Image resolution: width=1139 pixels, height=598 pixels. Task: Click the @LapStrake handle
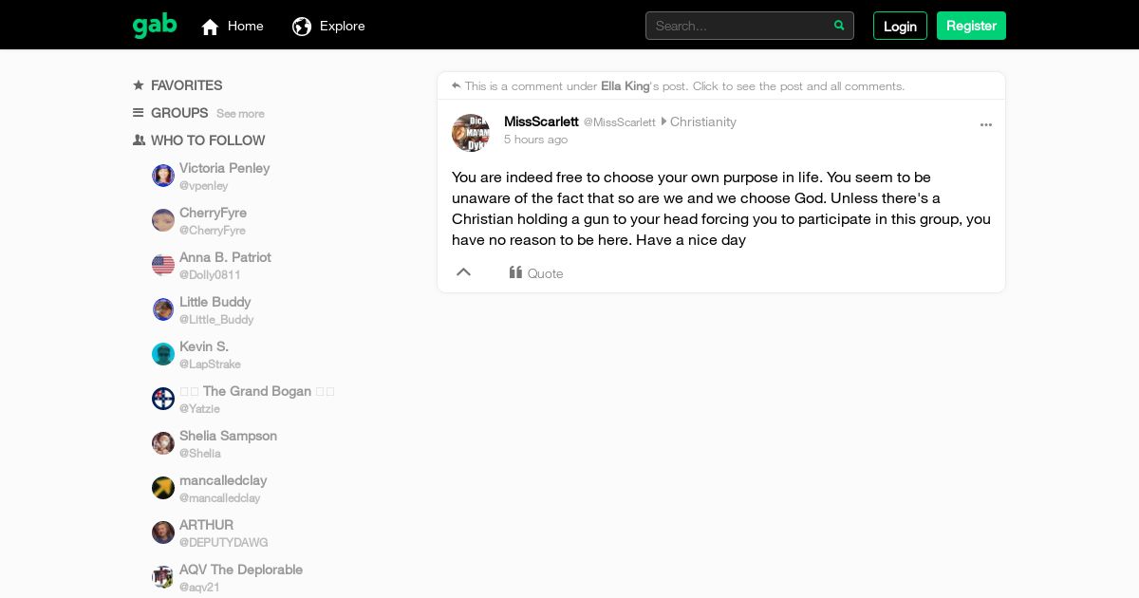210,364
